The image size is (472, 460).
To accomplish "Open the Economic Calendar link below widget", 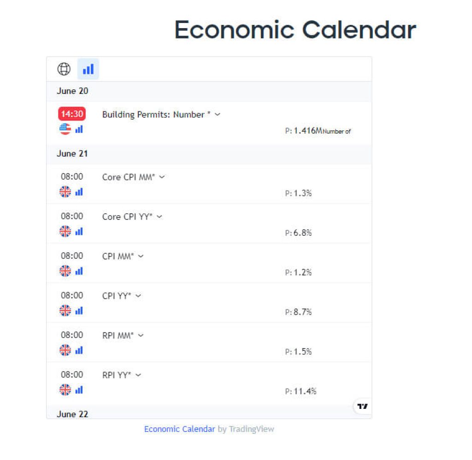I will click(x=179, y=429).
